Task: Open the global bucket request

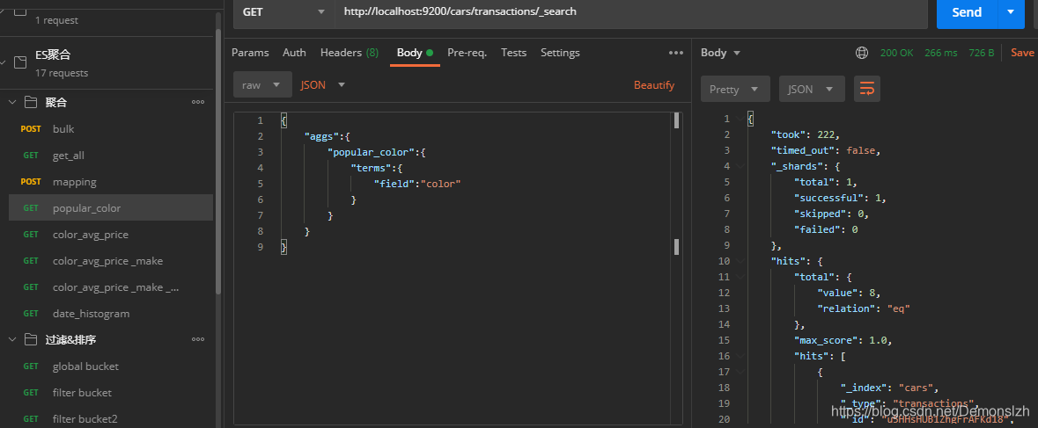Action: [x=111, y=366]
